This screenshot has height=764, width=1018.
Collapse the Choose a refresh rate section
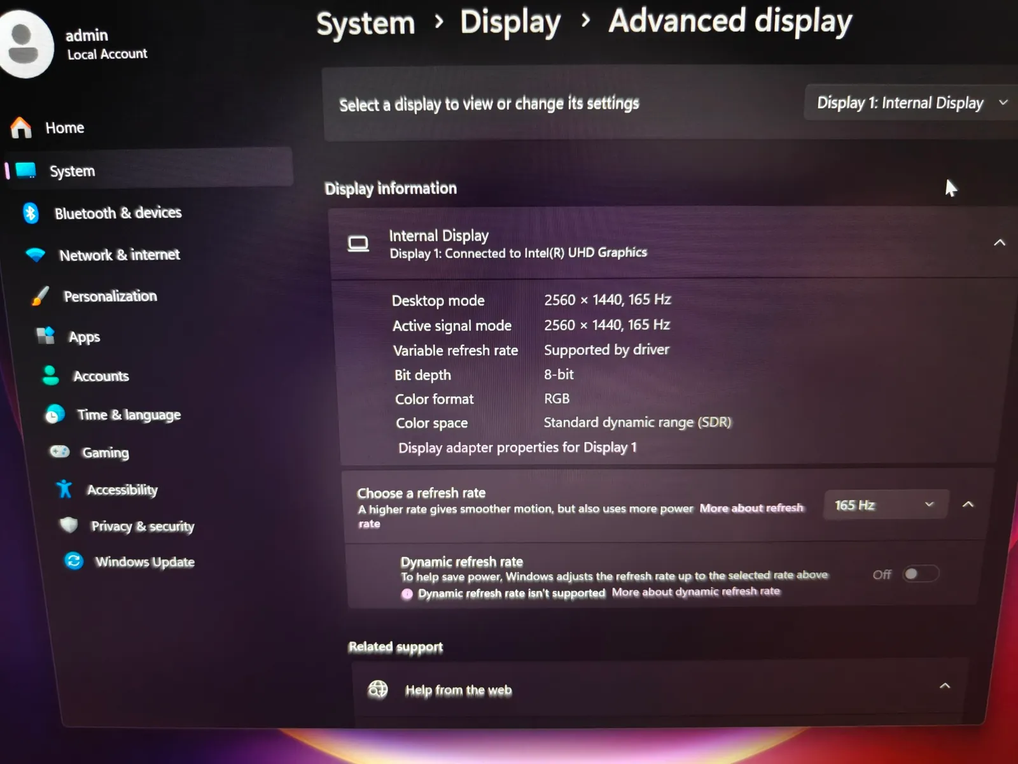968,504
